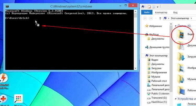This screenshot has height=106, width=196.
Task: Click the Forward arrow in Explorer
Action: [x=151, y=18]
